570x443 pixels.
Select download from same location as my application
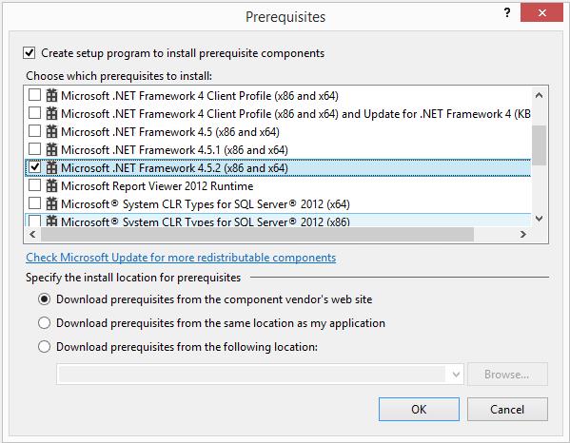(x=45, y=323)
